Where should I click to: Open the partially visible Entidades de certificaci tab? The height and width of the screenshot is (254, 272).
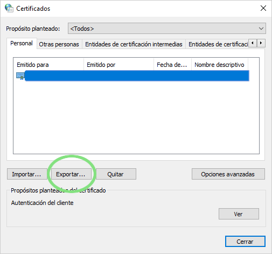[218, 44]
